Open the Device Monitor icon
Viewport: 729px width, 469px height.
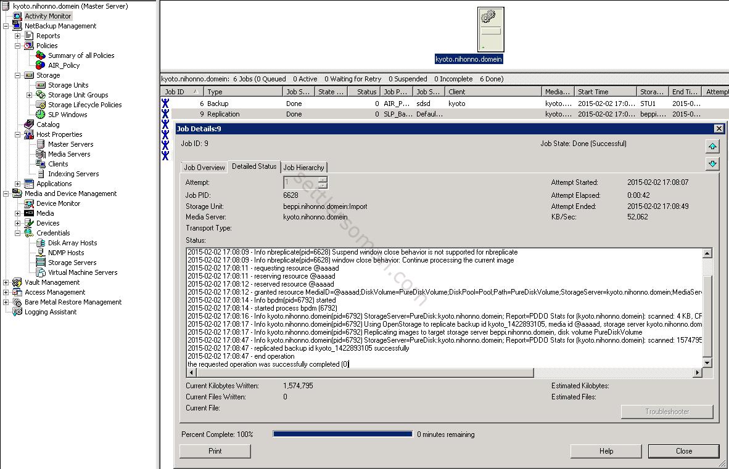(29, 203)
